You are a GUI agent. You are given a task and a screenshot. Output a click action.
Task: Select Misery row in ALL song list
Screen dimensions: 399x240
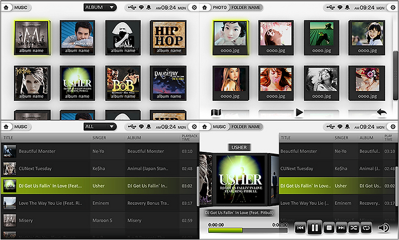pyautogui.click(x=100, y=221)
